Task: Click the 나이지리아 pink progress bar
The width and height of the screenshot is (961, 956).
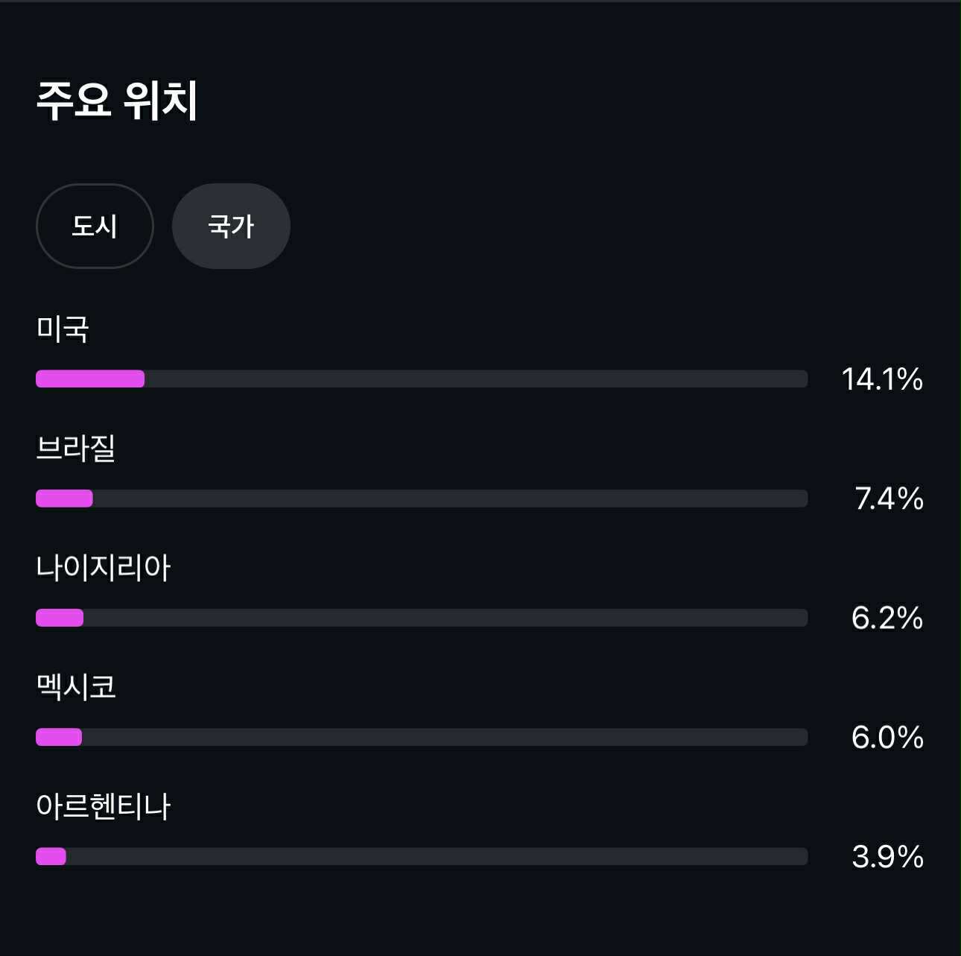Action: tap(60, 618)
